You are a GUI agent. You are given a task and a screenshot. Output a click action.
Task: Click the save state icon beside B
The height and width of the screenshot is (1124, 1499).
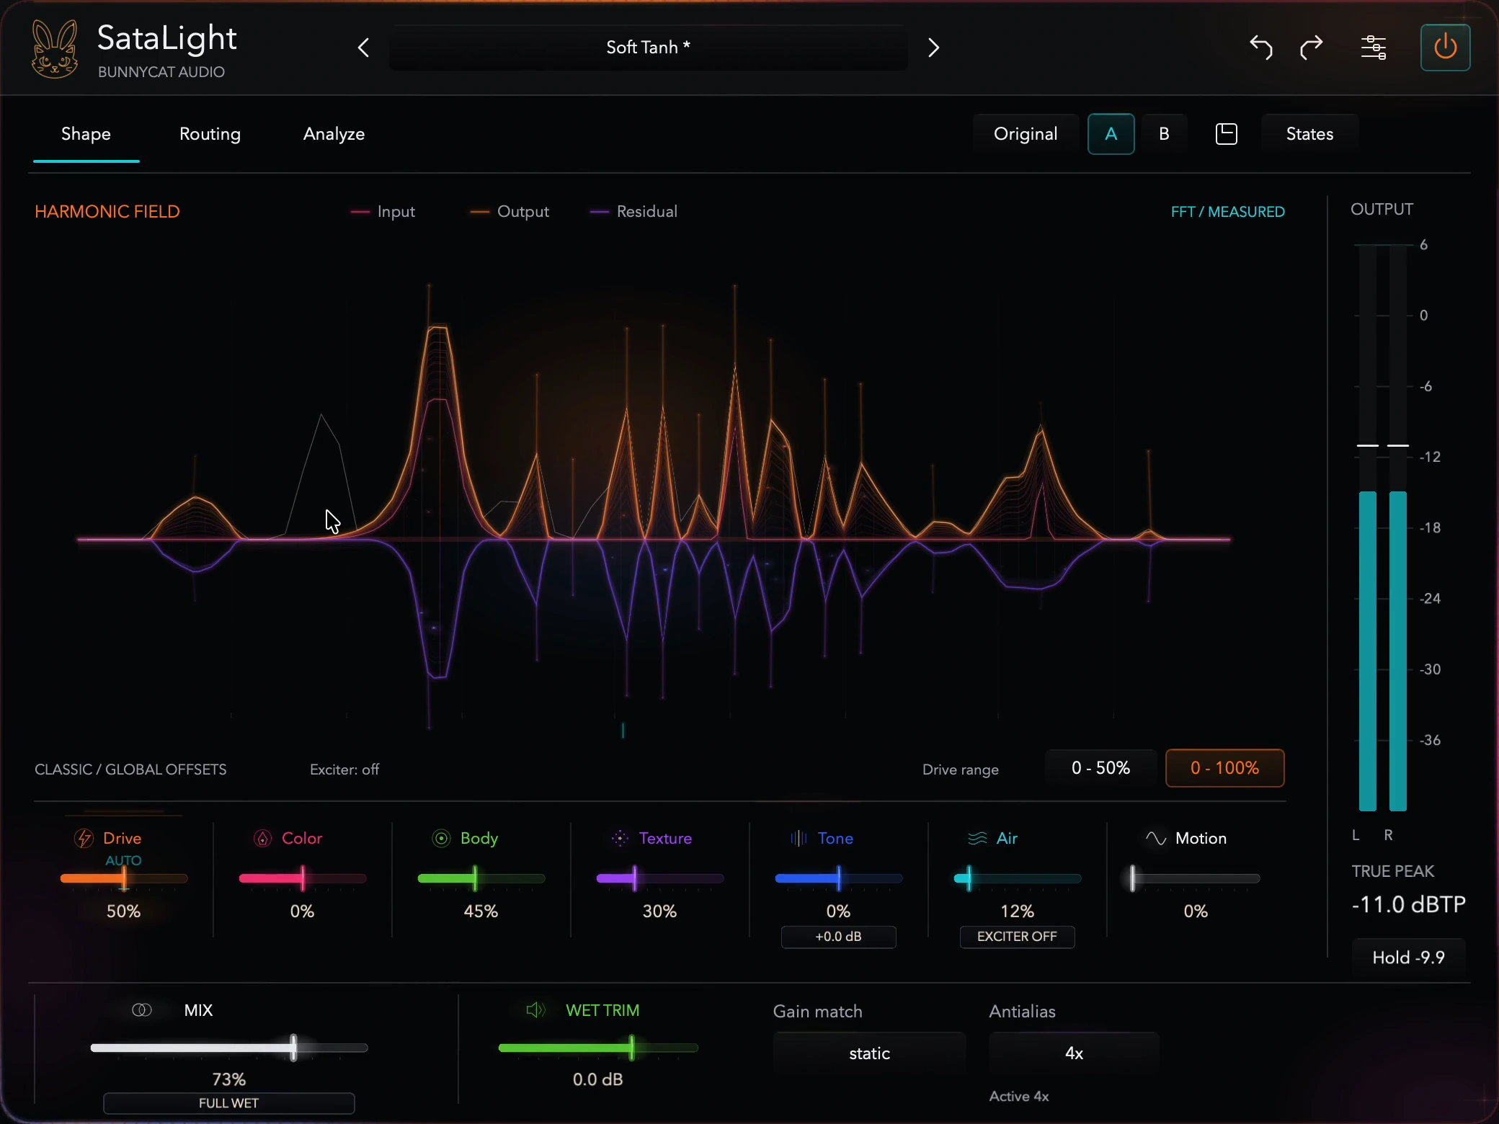click(x=1226, y=134)
